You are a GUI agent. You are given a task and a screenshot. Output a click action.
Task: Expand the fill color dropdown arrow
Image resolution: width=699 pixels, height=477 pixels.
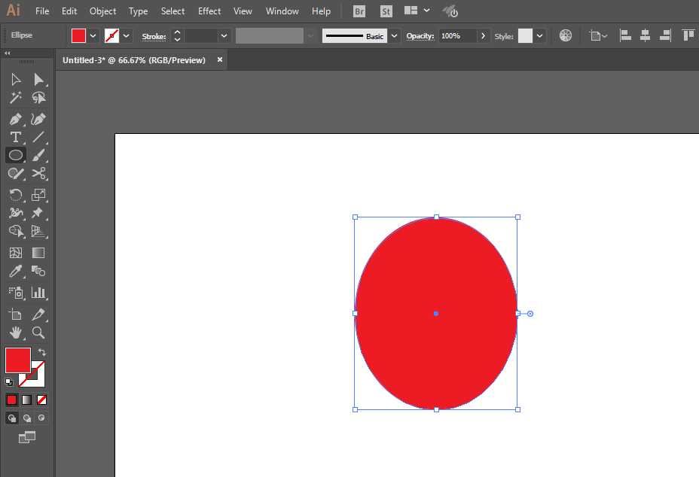pos(93,35)
